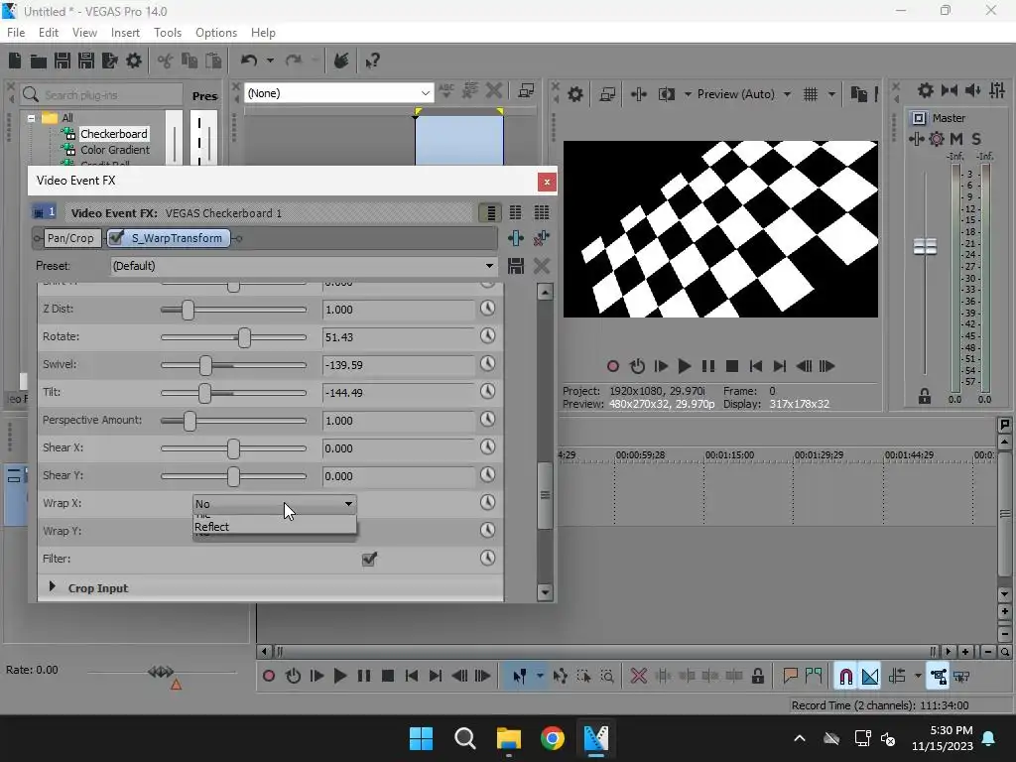Open the Insert menu

(125, 33)
